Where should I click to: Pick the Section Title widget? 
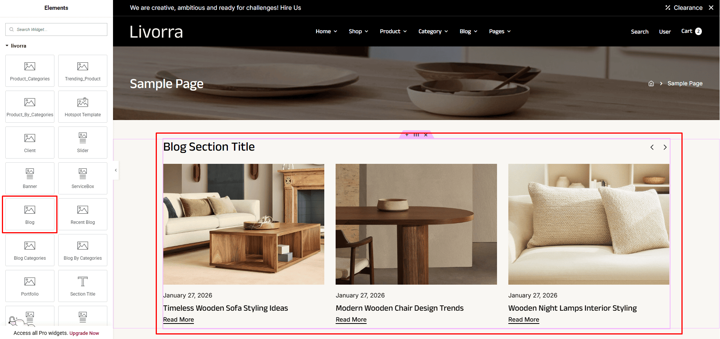click(x=83, y=286)
